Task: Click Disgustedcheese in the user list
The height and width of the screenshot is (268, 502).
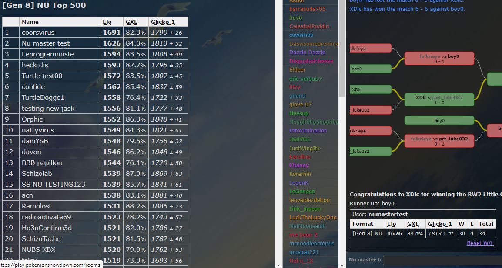Action: tap(311, 61)
